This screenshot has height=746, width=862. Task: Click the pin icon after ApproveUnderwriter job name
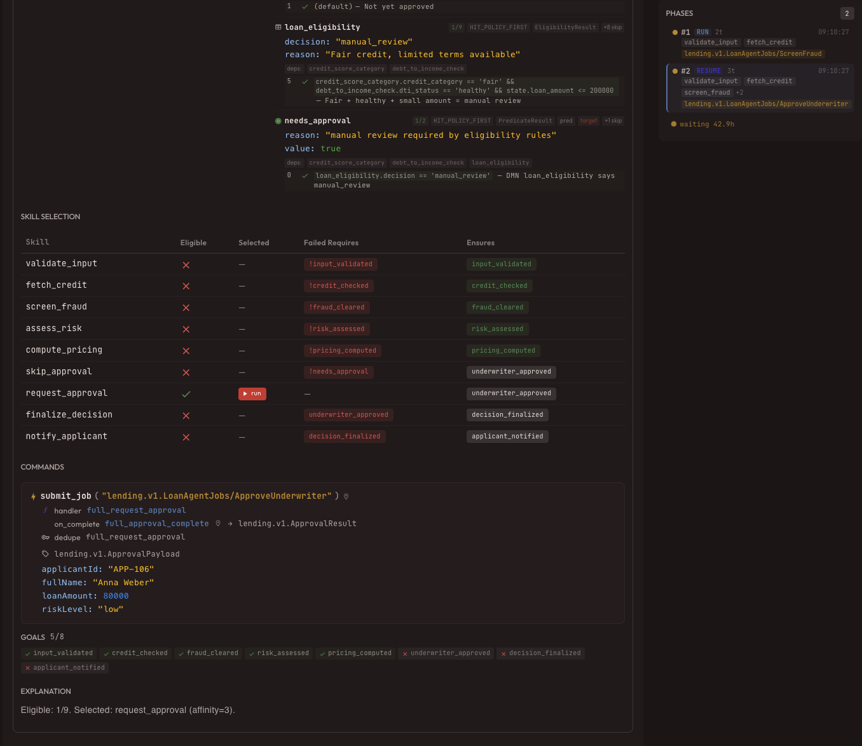[346, 496]
